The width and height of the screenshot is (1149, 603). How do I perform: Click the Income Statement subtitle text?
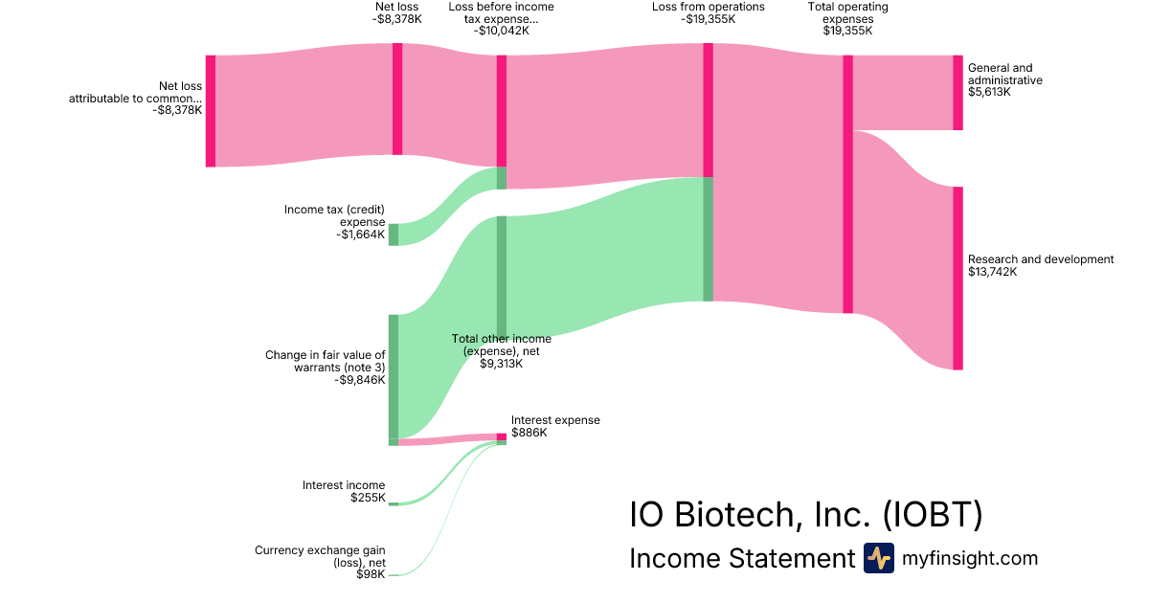click(741, 558)
